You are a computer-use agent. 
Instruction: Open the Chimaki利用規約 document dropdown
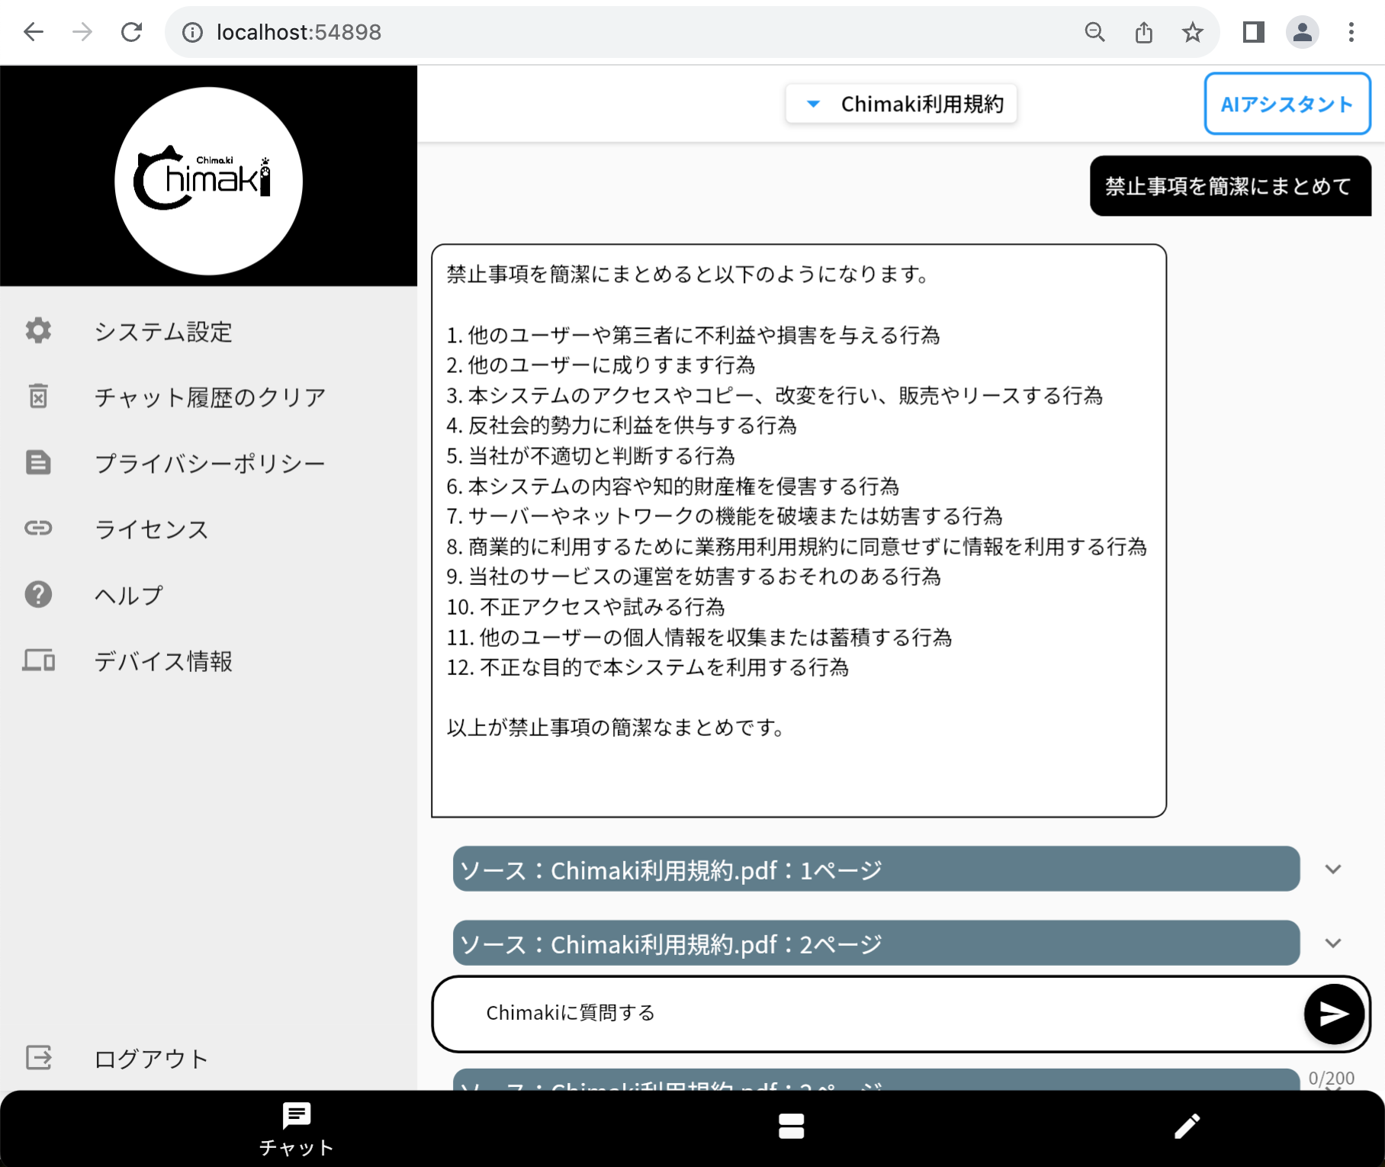pyautogui.click(x=901, y=104)
